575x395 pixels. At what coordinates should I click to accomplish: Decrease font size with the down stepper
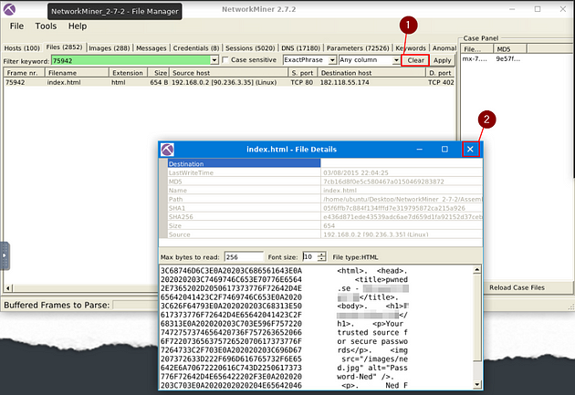321,259
